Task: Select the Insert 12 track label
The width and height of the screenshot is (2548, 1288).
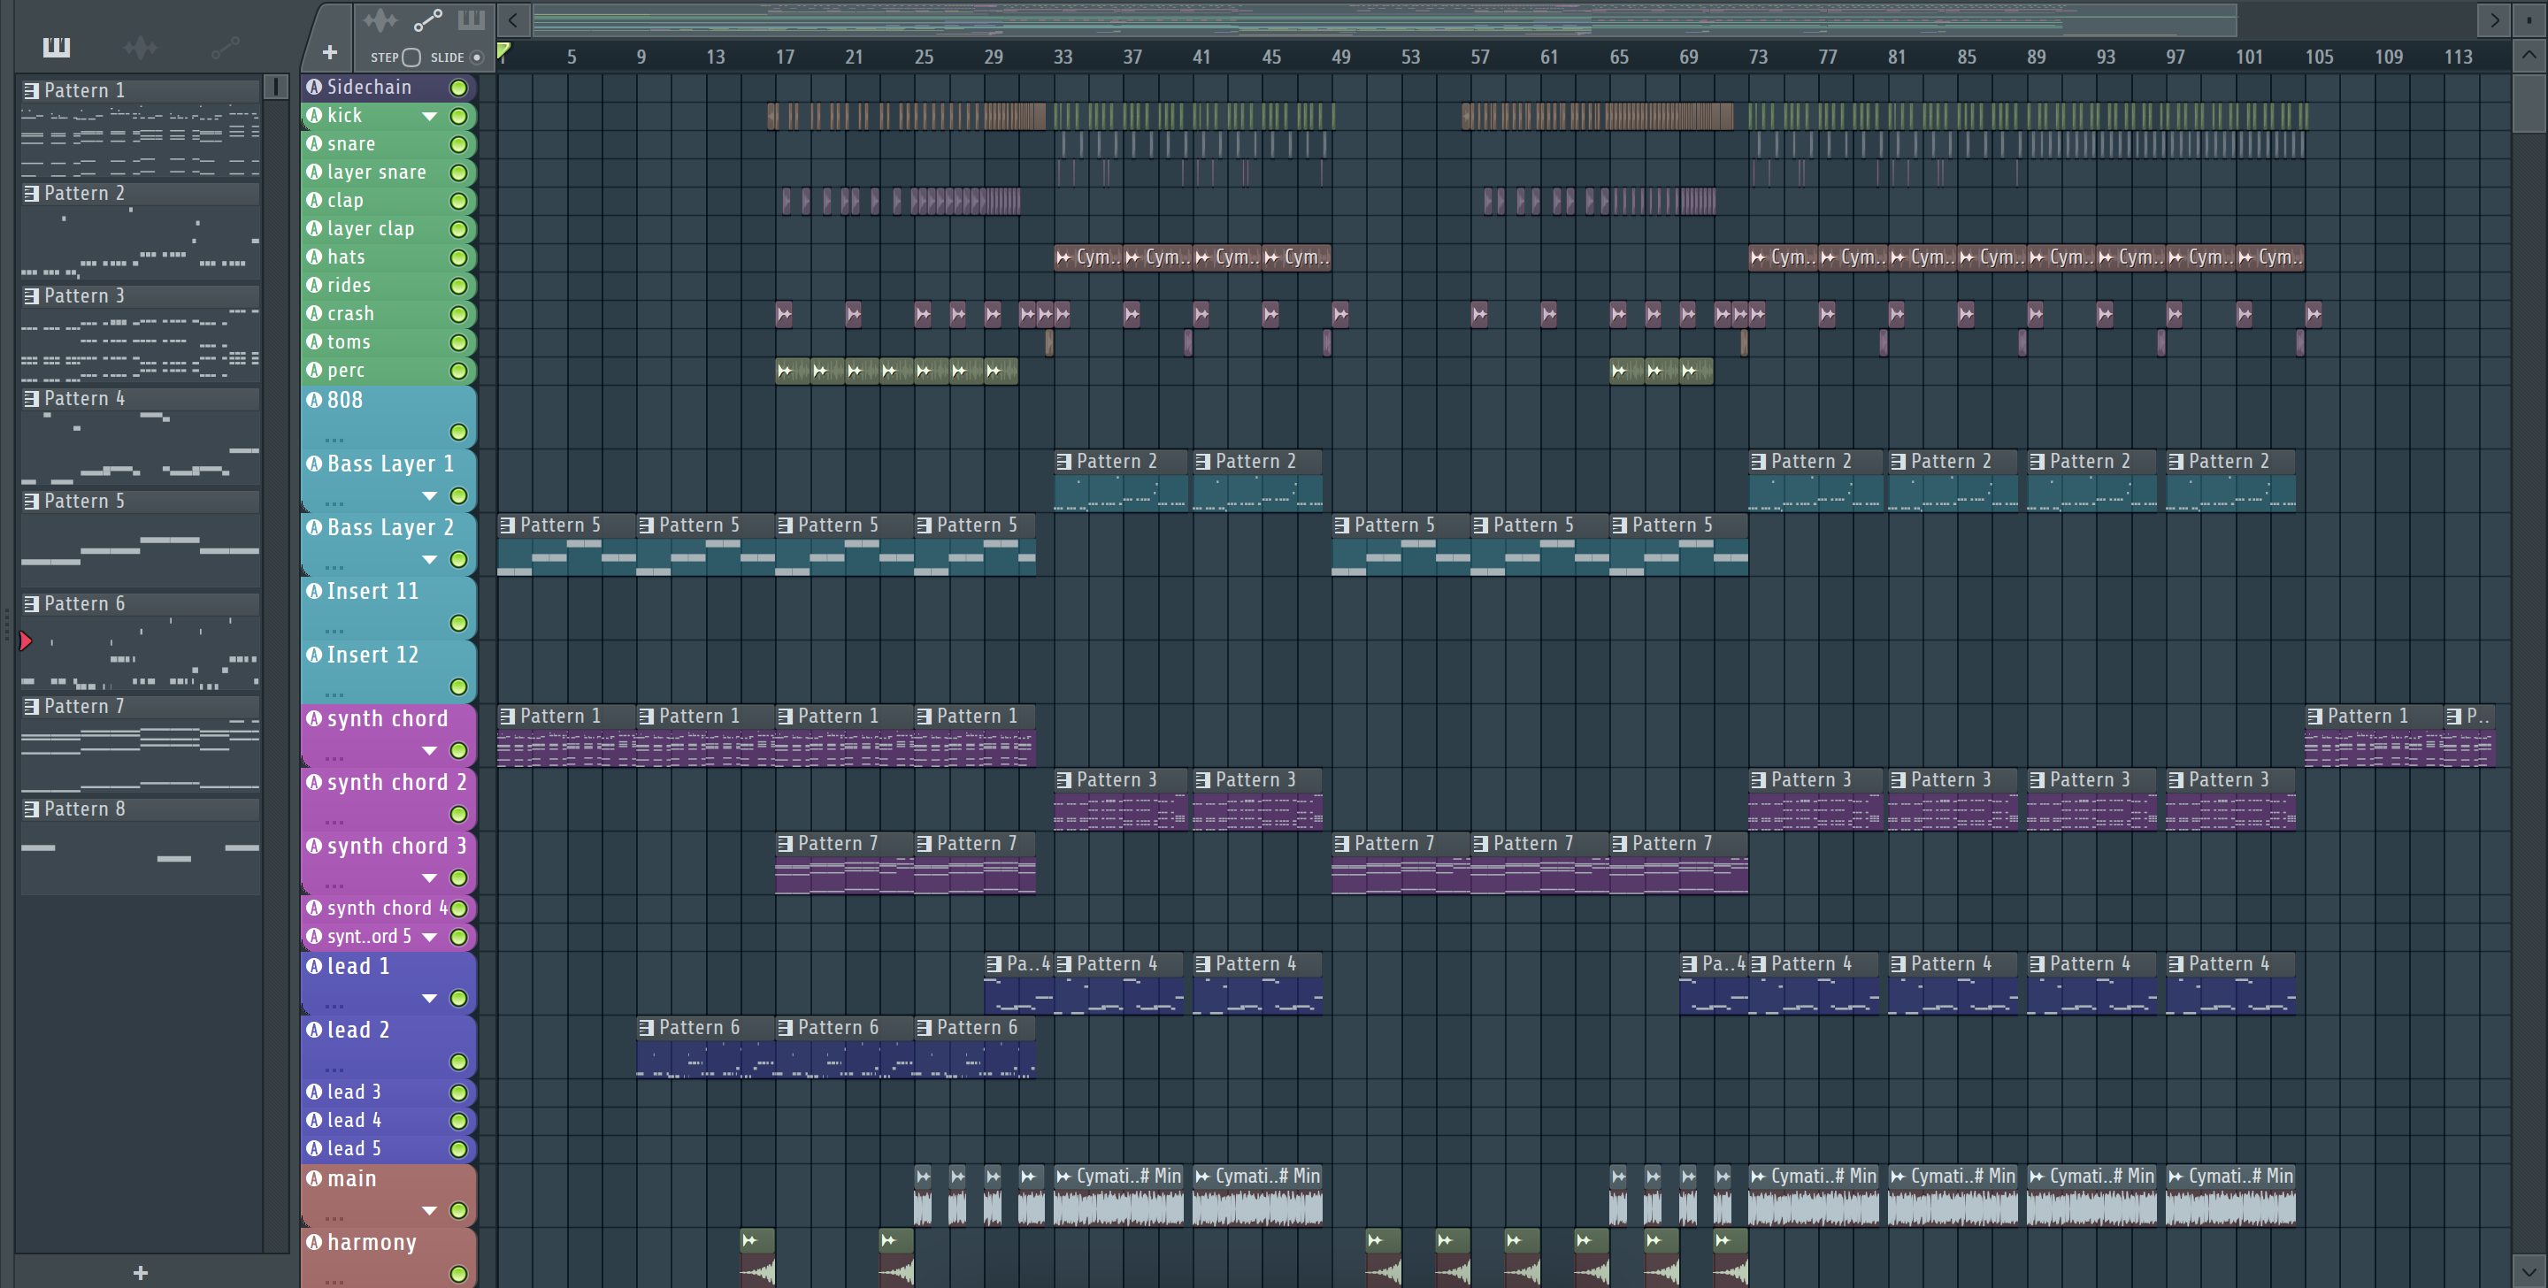Action: point(372,655)
